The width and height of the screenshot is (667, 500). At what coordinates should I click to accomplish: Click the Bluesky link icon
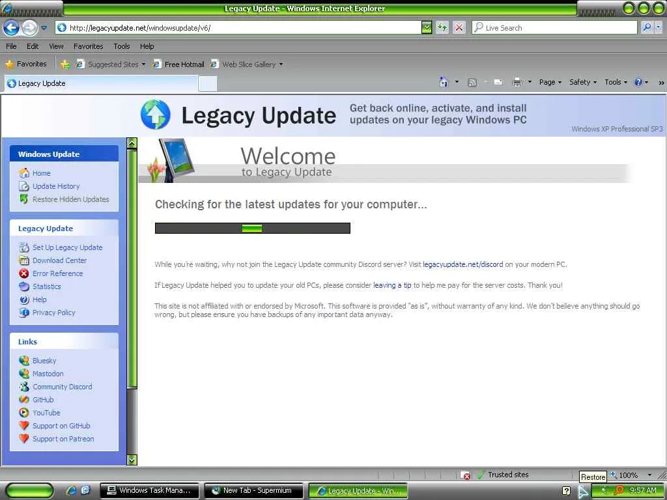[x=24, y=361]
